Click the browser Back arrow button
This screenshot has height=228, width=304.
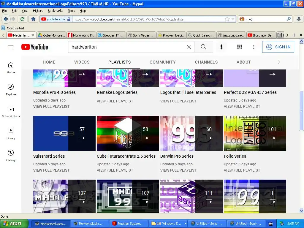[x=6, y=19]
